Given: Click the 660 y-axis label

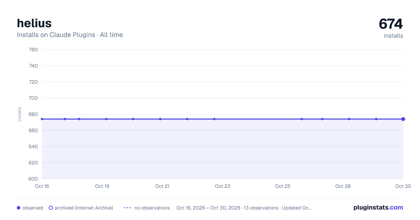Looking at the screenshot, I should pos(34,130).
